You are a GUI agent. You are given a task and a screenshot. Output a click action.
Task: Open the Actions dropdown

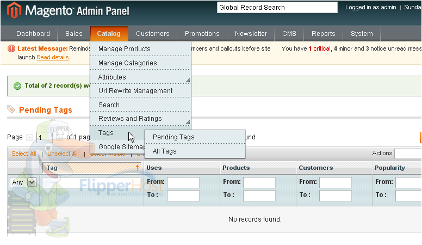pos(408,154)
